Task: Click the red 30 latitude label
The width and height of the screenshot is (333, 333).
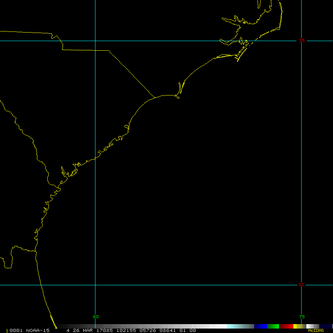Action: pos(301,285)
